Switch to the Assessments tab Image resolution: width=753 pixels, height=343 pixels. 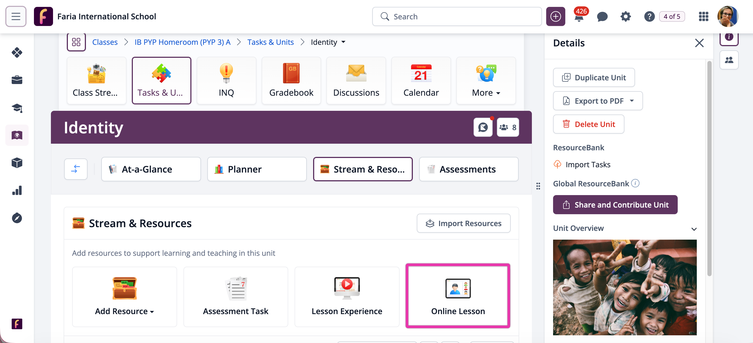click(x=469, y=169)
